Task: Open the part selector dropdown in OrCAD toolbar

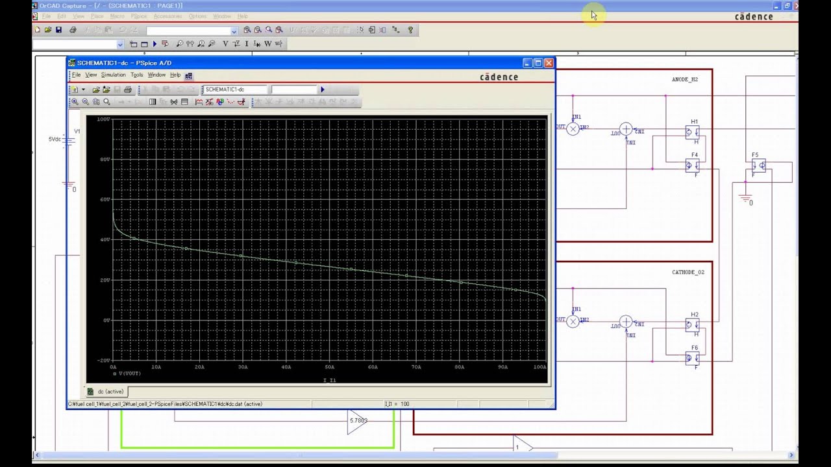Action: point(234,30)
